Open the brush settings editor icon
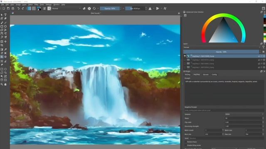266x149 pixels. point(44,8)
